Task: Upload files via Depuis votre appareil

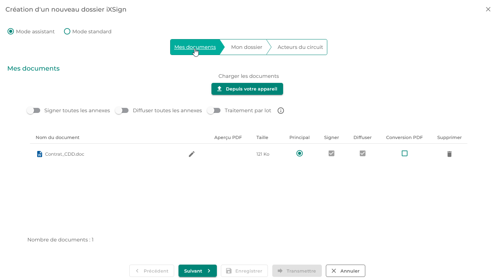Action: (x=247, y=89)
